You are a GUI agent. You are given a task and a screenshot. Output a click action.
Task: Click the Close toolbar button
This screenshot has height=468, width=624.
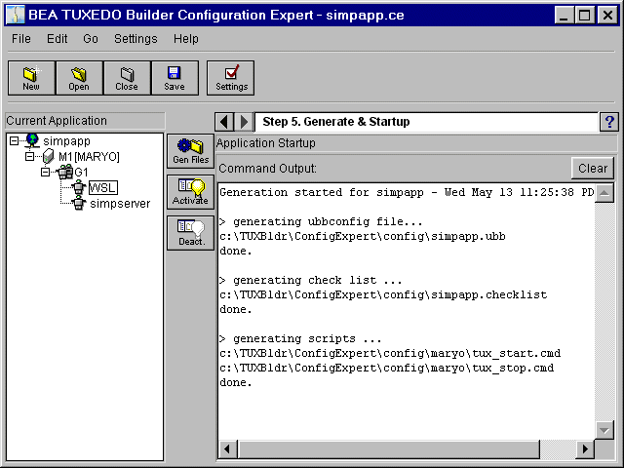point(127,78)
